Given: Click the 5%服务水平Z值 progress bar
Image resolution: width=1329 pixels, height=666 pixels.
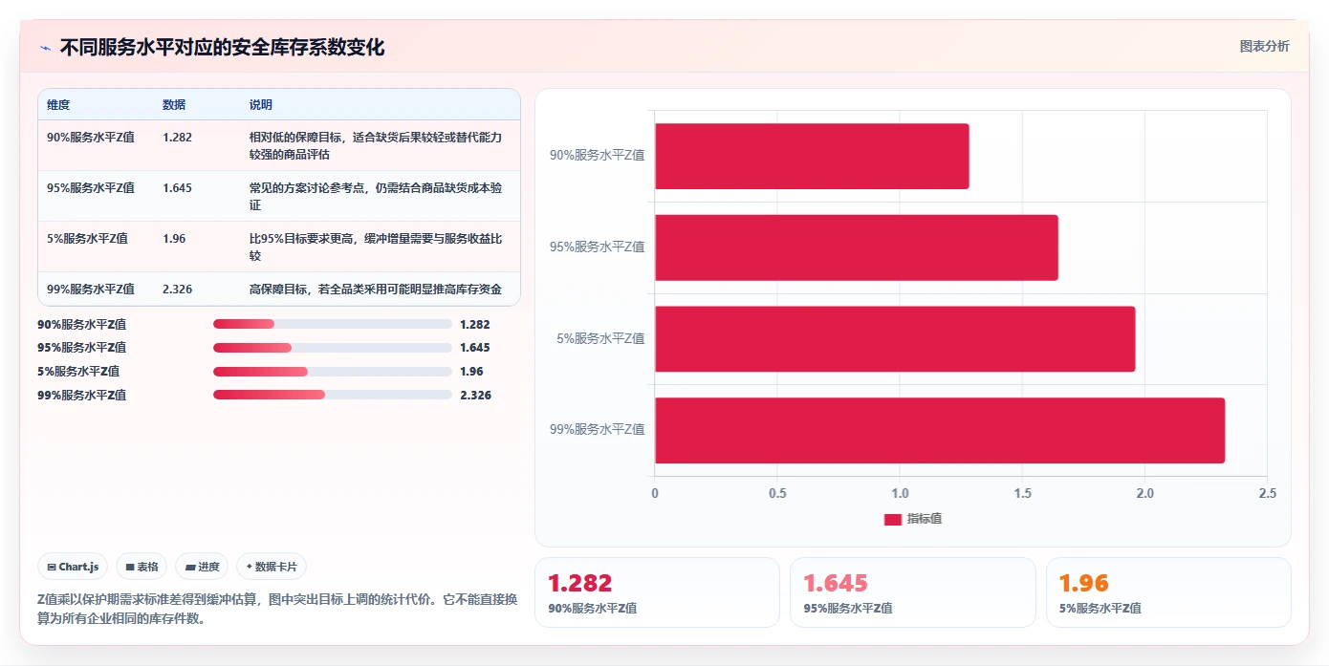Looking at the screenshot, I should (x=333, y=372).
